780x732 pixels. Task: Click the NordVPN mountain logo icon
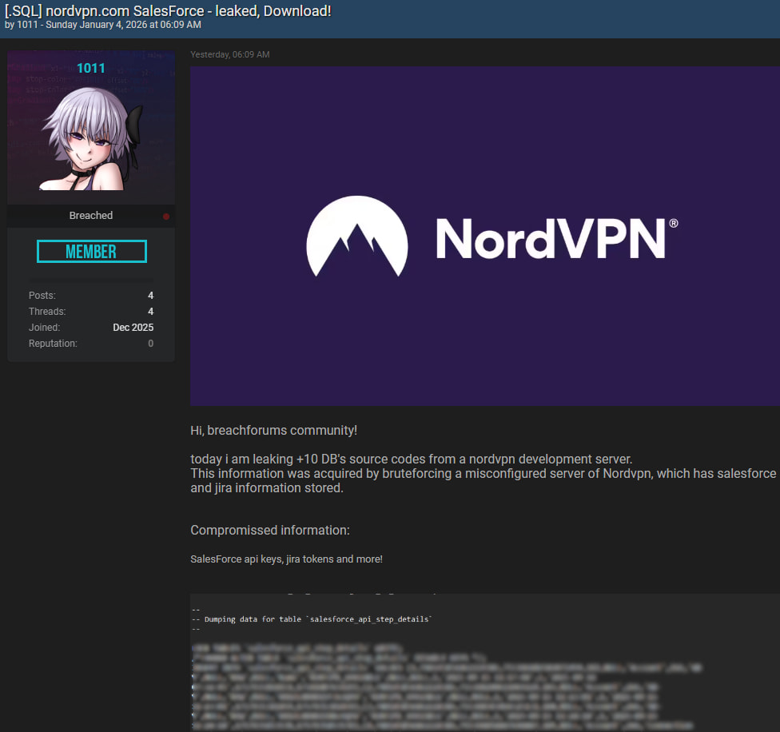coord(357,237)
